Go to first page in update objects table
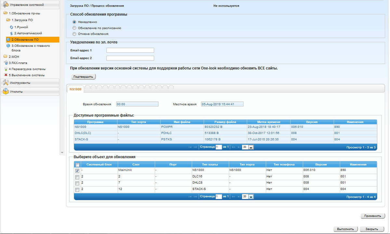 190,197
